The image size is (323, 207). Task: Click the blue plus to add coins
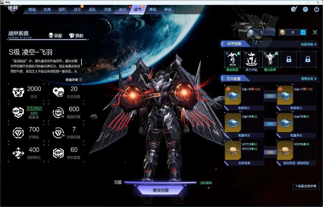(303, 32)
